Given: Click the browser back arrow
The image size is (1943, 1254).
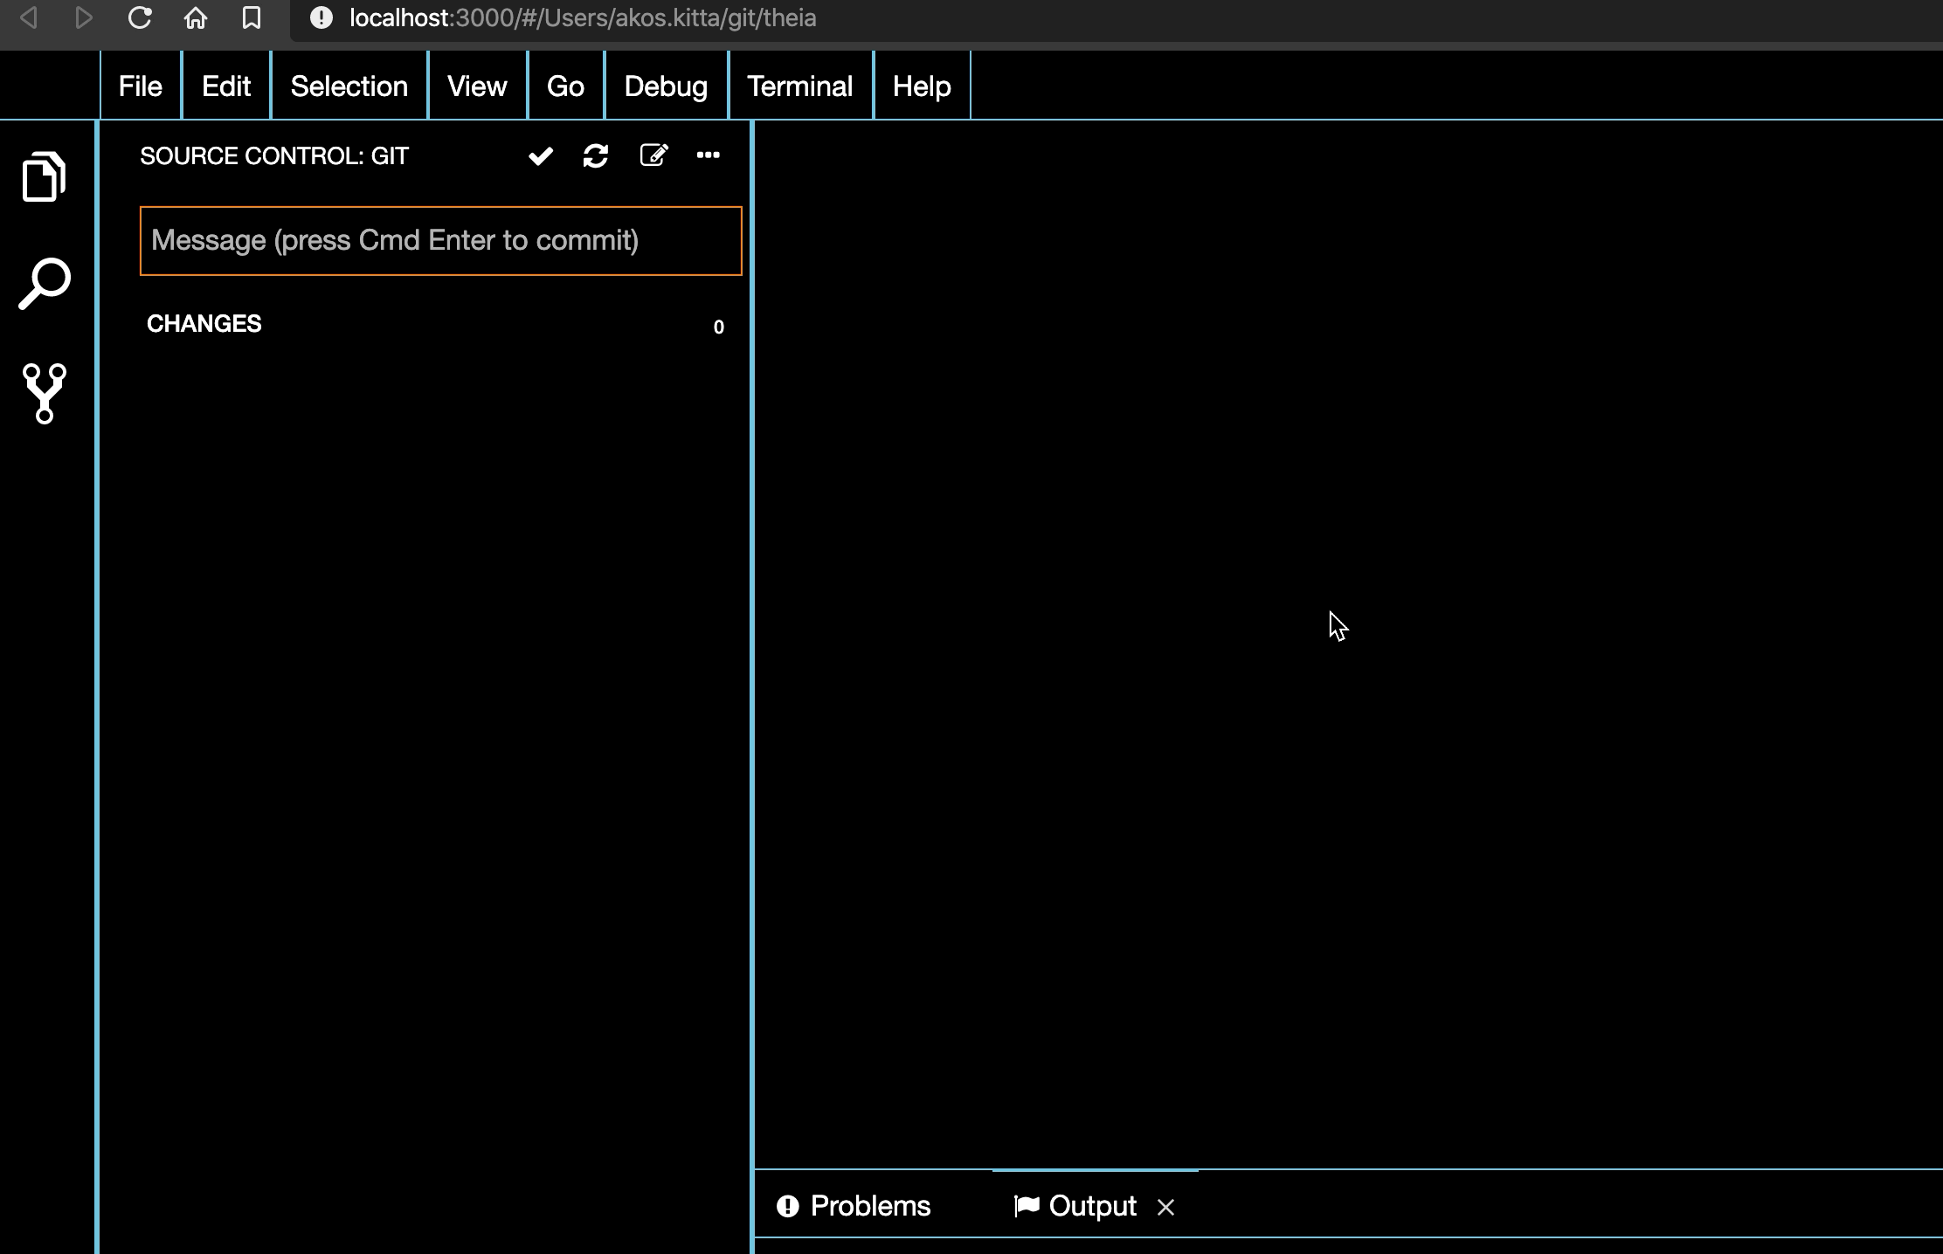Looking at the screenshot, I should (x=29, y=17).
